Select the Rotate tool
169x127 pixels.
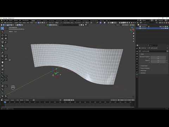pos(6,35)
